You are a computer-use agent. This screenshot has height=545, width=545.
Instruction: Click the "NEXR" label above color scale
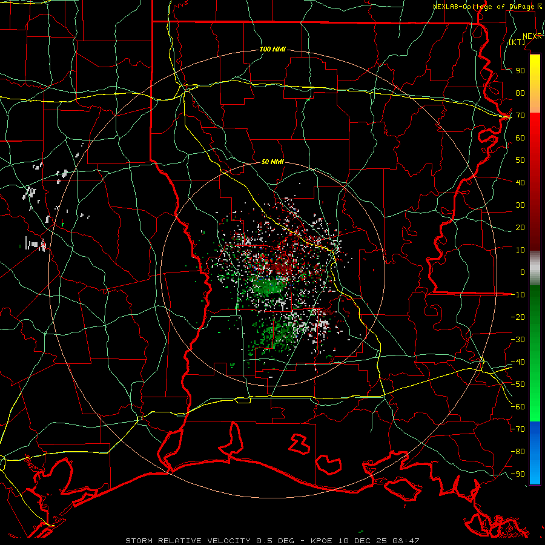click(x=532, y=36)
